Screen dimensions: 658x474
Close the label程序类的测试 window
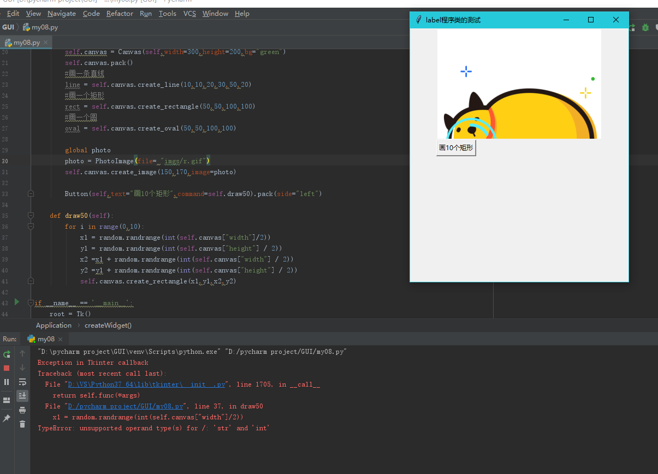616,20
